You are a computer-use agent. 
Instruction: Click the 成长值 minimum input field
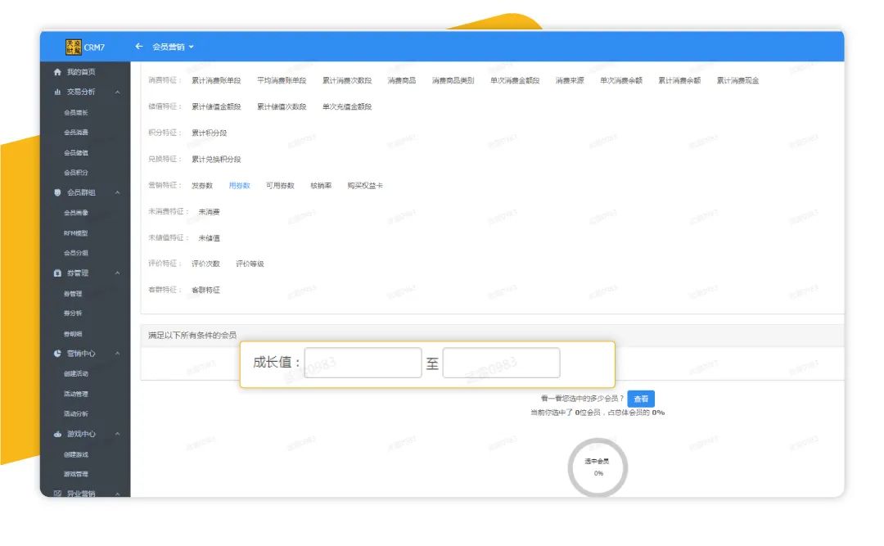point(363,363)
